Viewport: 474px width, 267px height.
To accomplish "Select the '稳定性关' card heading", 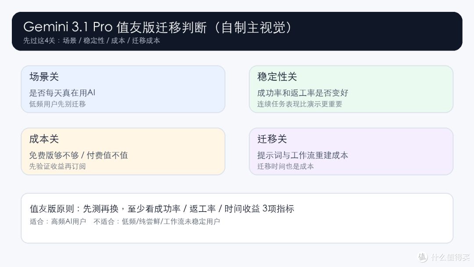I will coord(277,76).
